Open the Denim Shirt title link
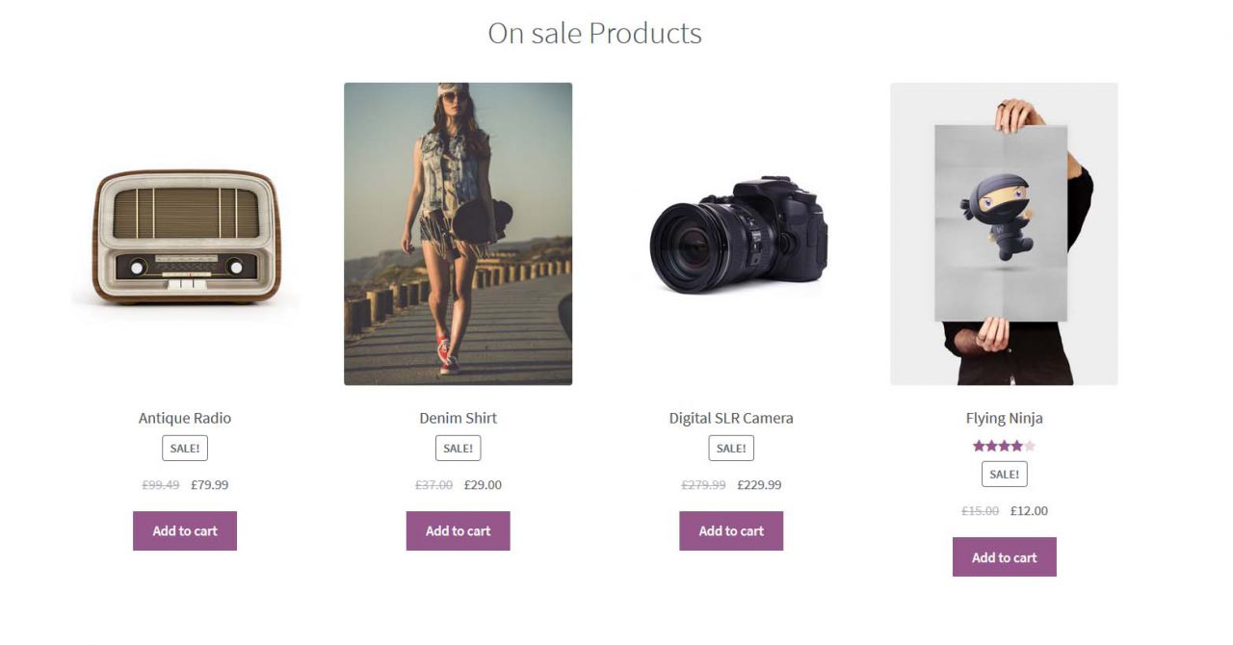The image size is (1233, 645). 458,418
